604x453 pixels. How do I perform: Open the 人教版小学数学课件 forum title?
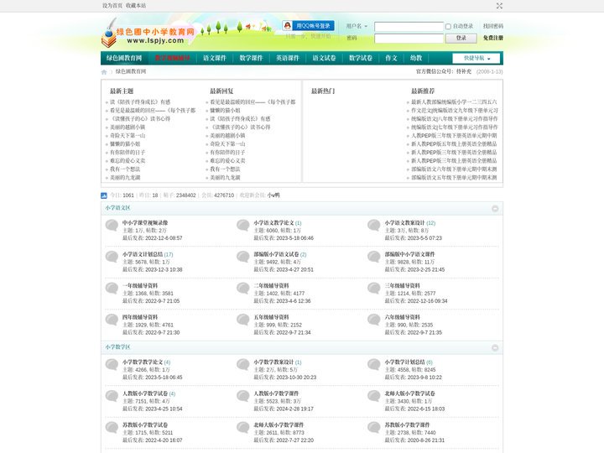pyautogui.click(x=276, y=393)
